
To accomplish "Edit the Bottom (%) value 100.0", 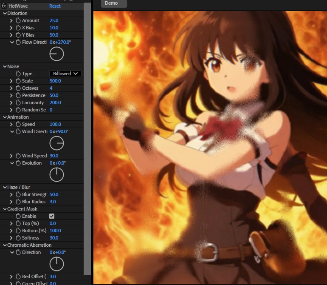I will click(x=55, y=231).
